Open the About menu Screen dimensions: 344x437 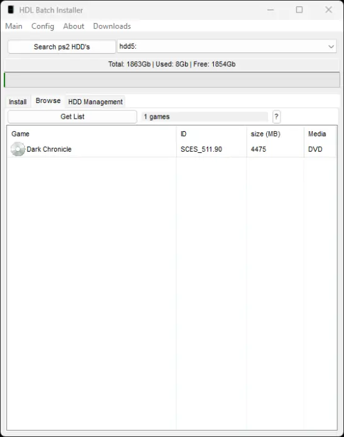click(74, 26)
